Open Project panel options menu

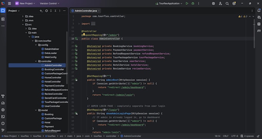pyautogui.click(x=60, y=11)
